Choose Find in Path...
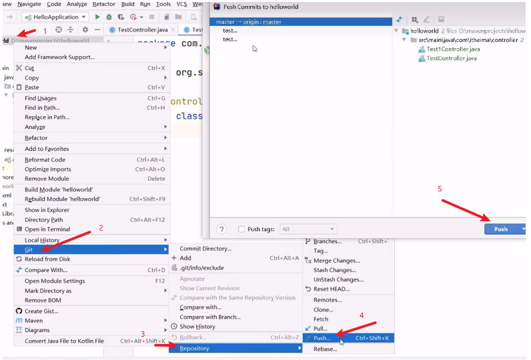 (x=91, y=107)
